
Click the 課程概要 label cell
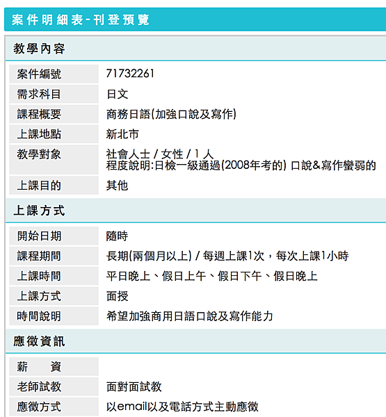pos(54,114)
